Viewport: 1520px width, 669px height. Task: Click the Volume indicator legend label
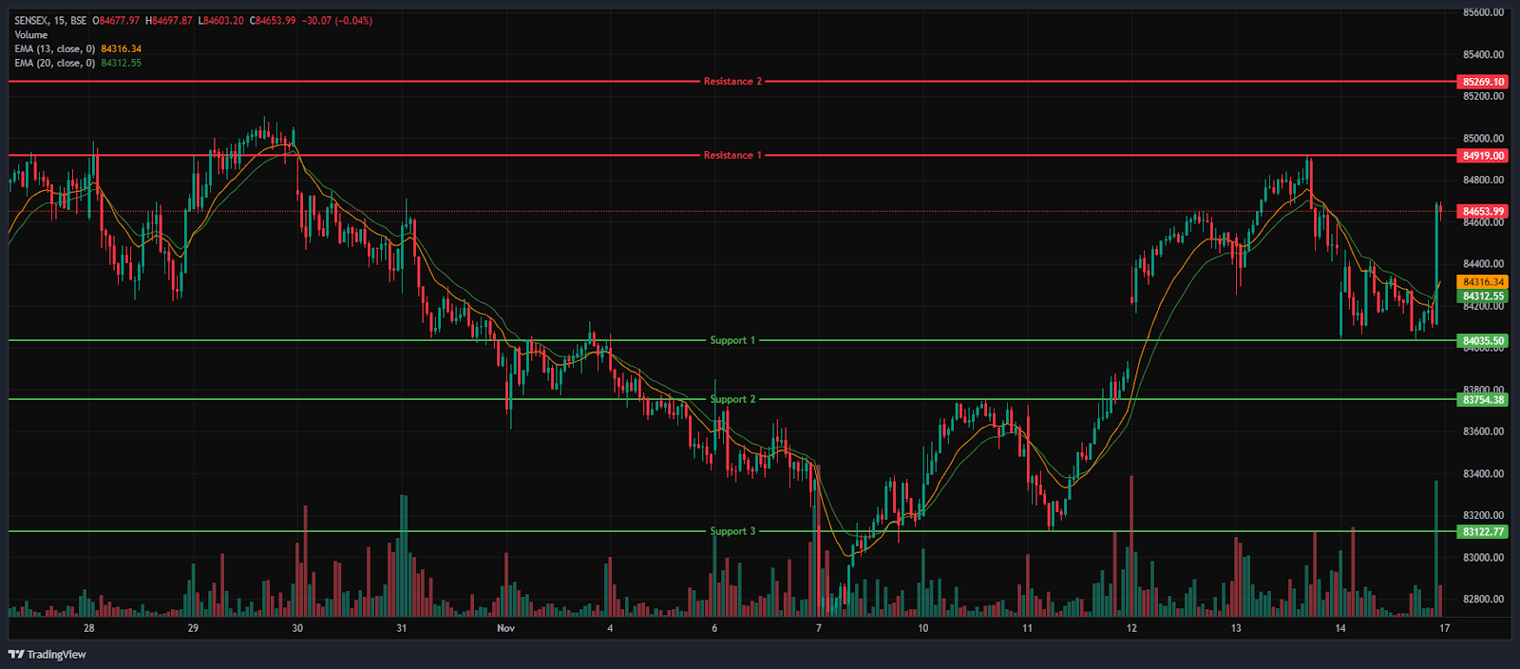point(30,35)
